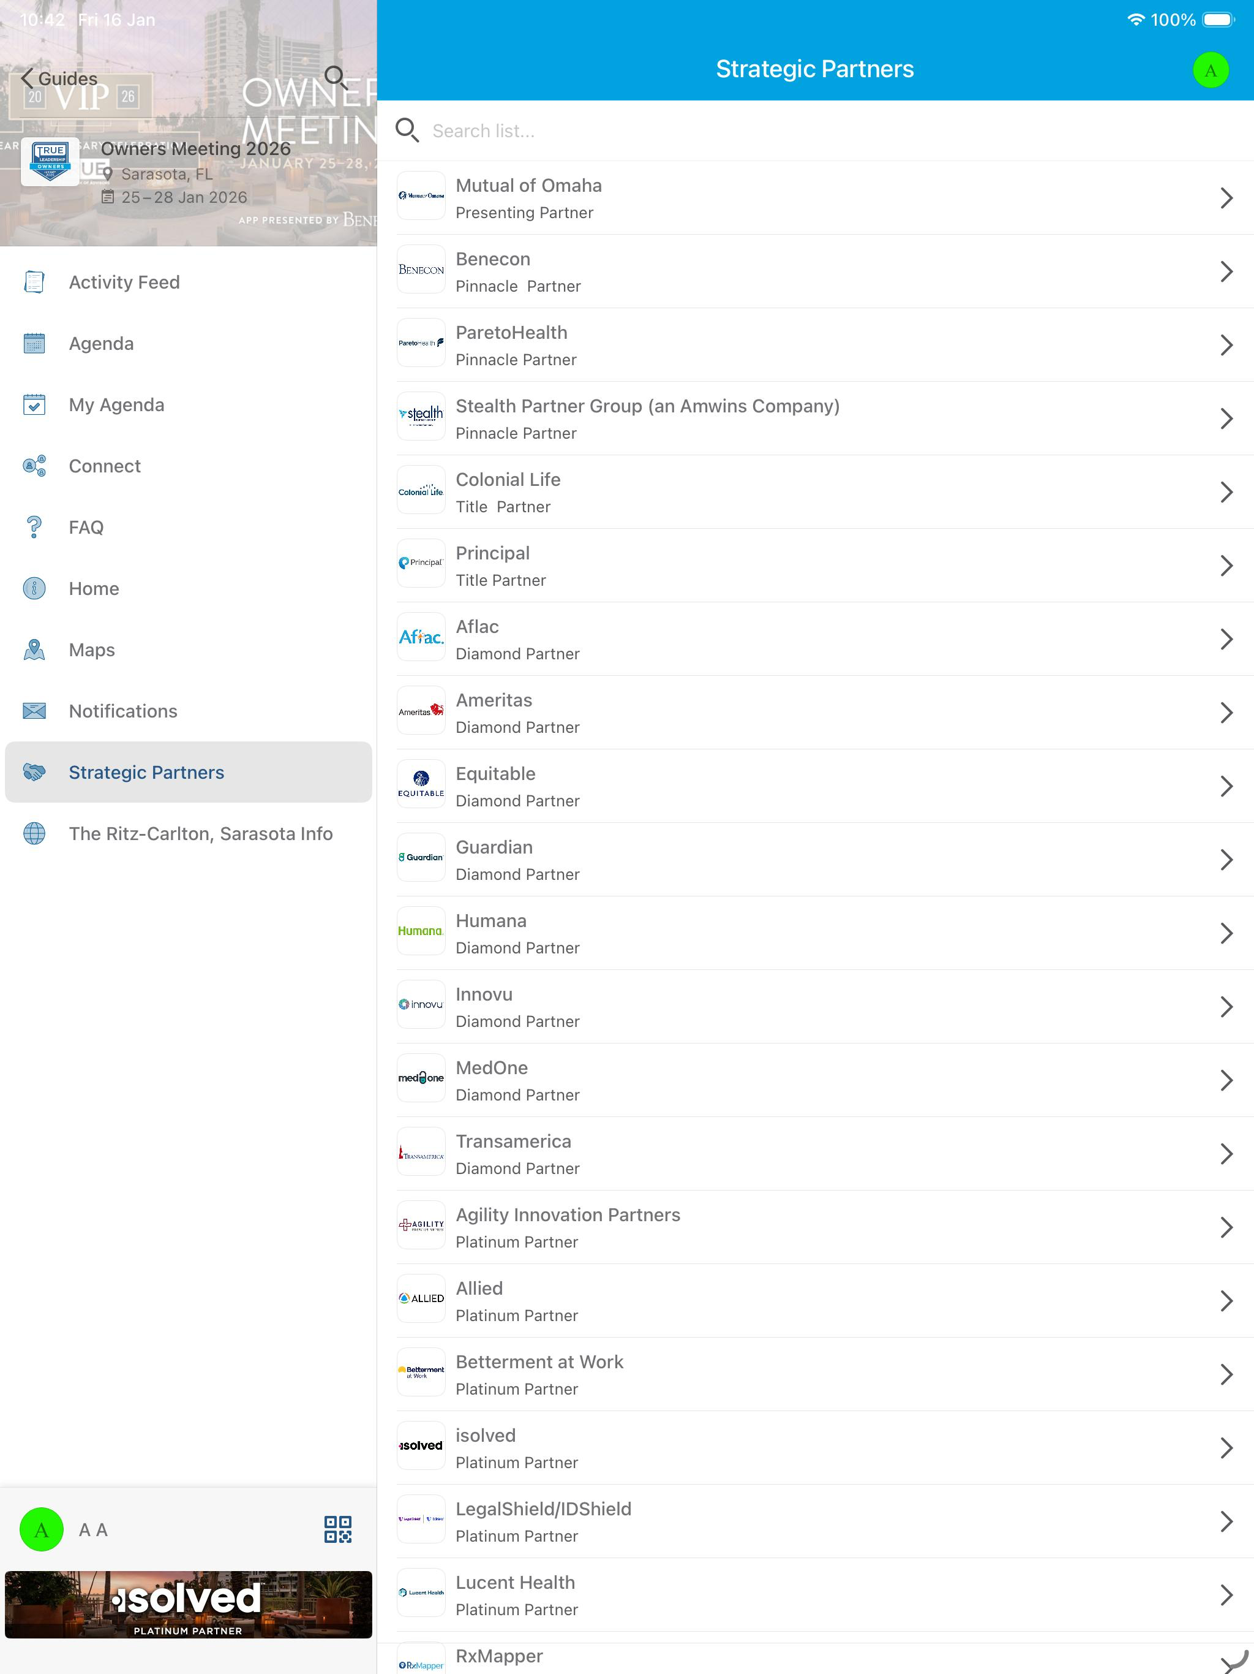Tap the stealth logo thumbnail
This screenshot has width=1254, height=1674.
421,416
